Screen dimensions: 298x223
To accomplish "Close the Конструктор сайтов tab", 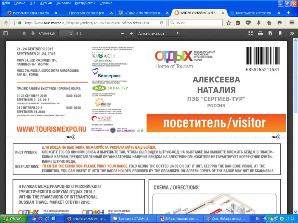I will (x=279, y=13).
